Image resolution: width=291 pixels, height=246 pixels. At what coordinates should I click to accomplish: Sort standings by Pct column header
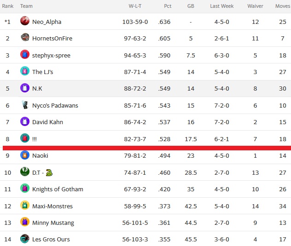click(x=168, y=6)
